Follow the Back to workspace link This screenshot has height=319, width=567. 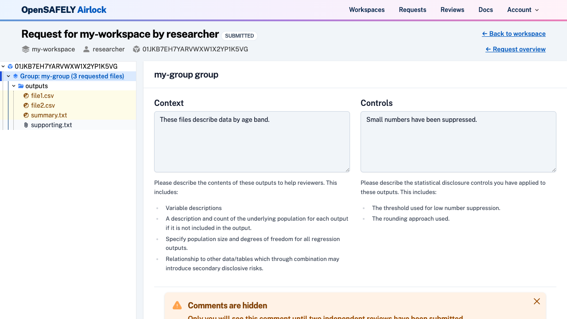click(x=514, y=34)
